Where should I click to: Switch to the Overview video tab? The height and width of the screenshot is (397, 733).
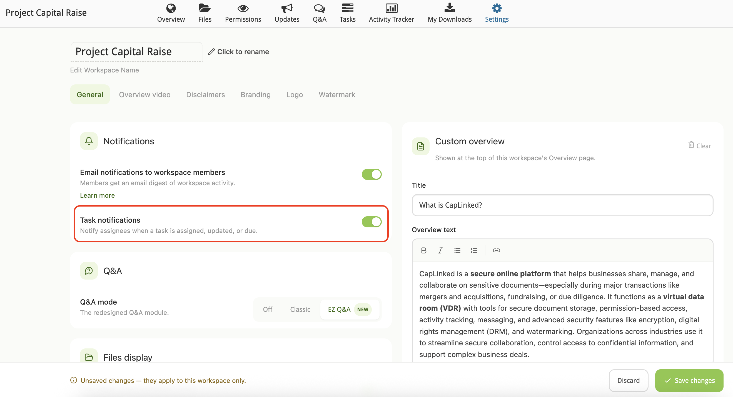pyautogui.click(x=144, y=94)
